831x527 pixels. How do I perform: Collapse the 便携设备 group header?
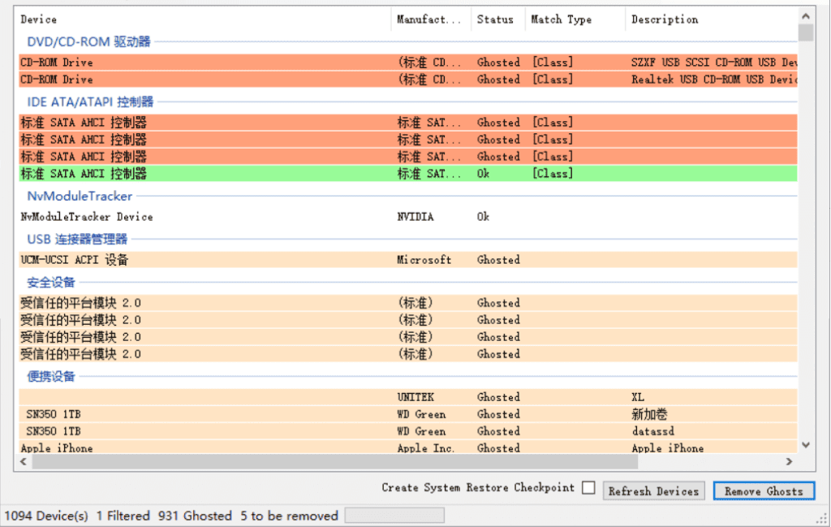click(51, 377)
